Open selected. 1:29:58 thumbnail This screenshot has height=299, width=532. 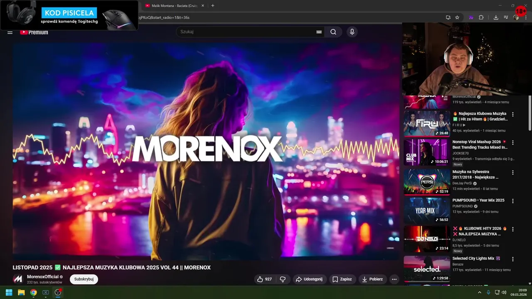[x=427, y=268]
